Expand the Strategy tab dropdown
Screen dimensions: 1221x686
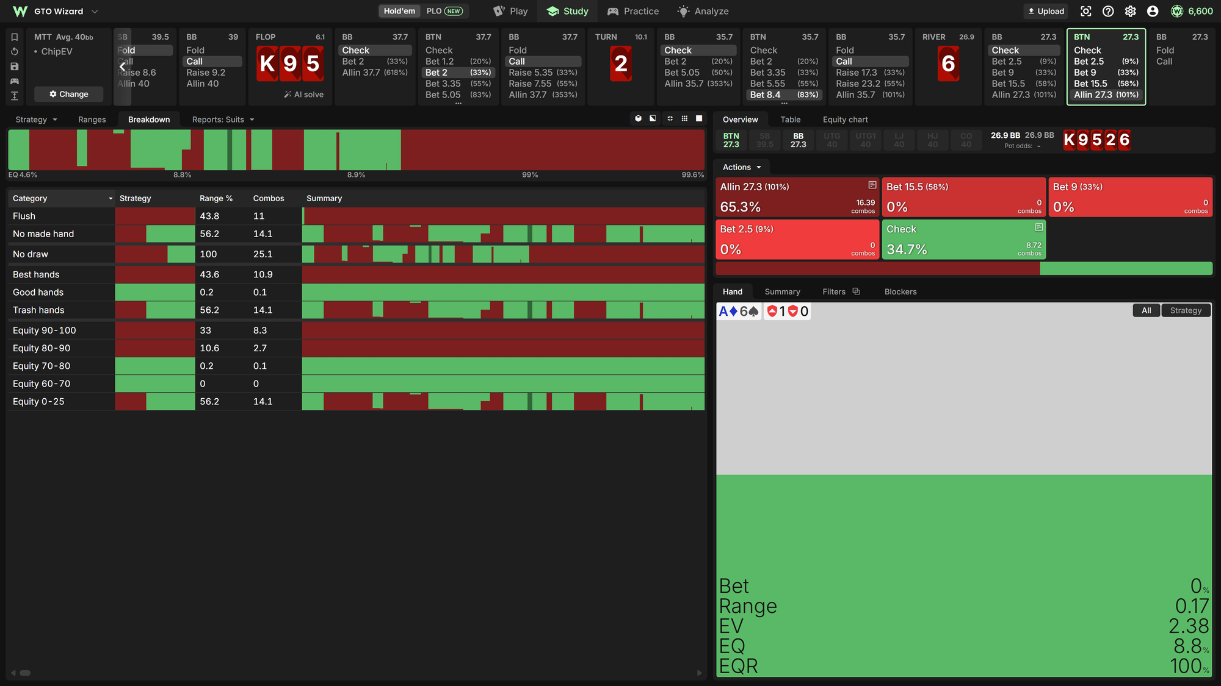(55, 120)
